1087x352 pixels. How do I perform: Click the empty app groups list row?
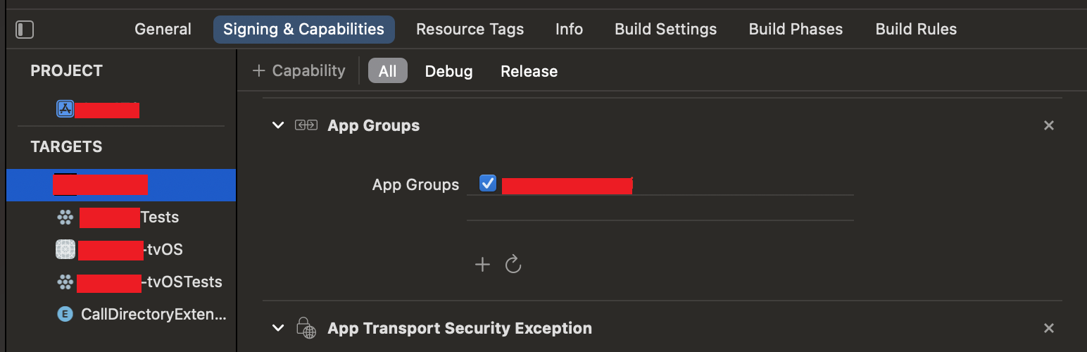pyautogui.click(x=660, y=208)
